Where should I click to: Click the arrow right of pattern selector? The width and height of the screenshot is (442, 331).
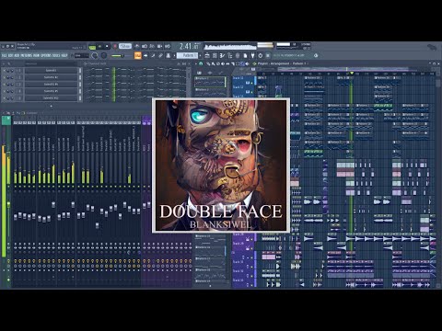(x=200, y=55)
